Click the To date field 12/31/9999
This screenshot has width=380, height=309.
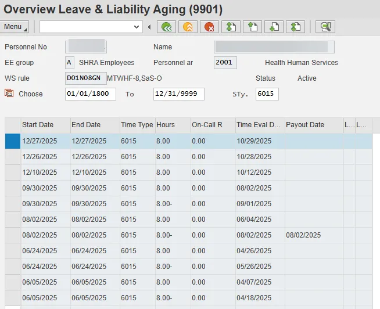pos(178,94)
